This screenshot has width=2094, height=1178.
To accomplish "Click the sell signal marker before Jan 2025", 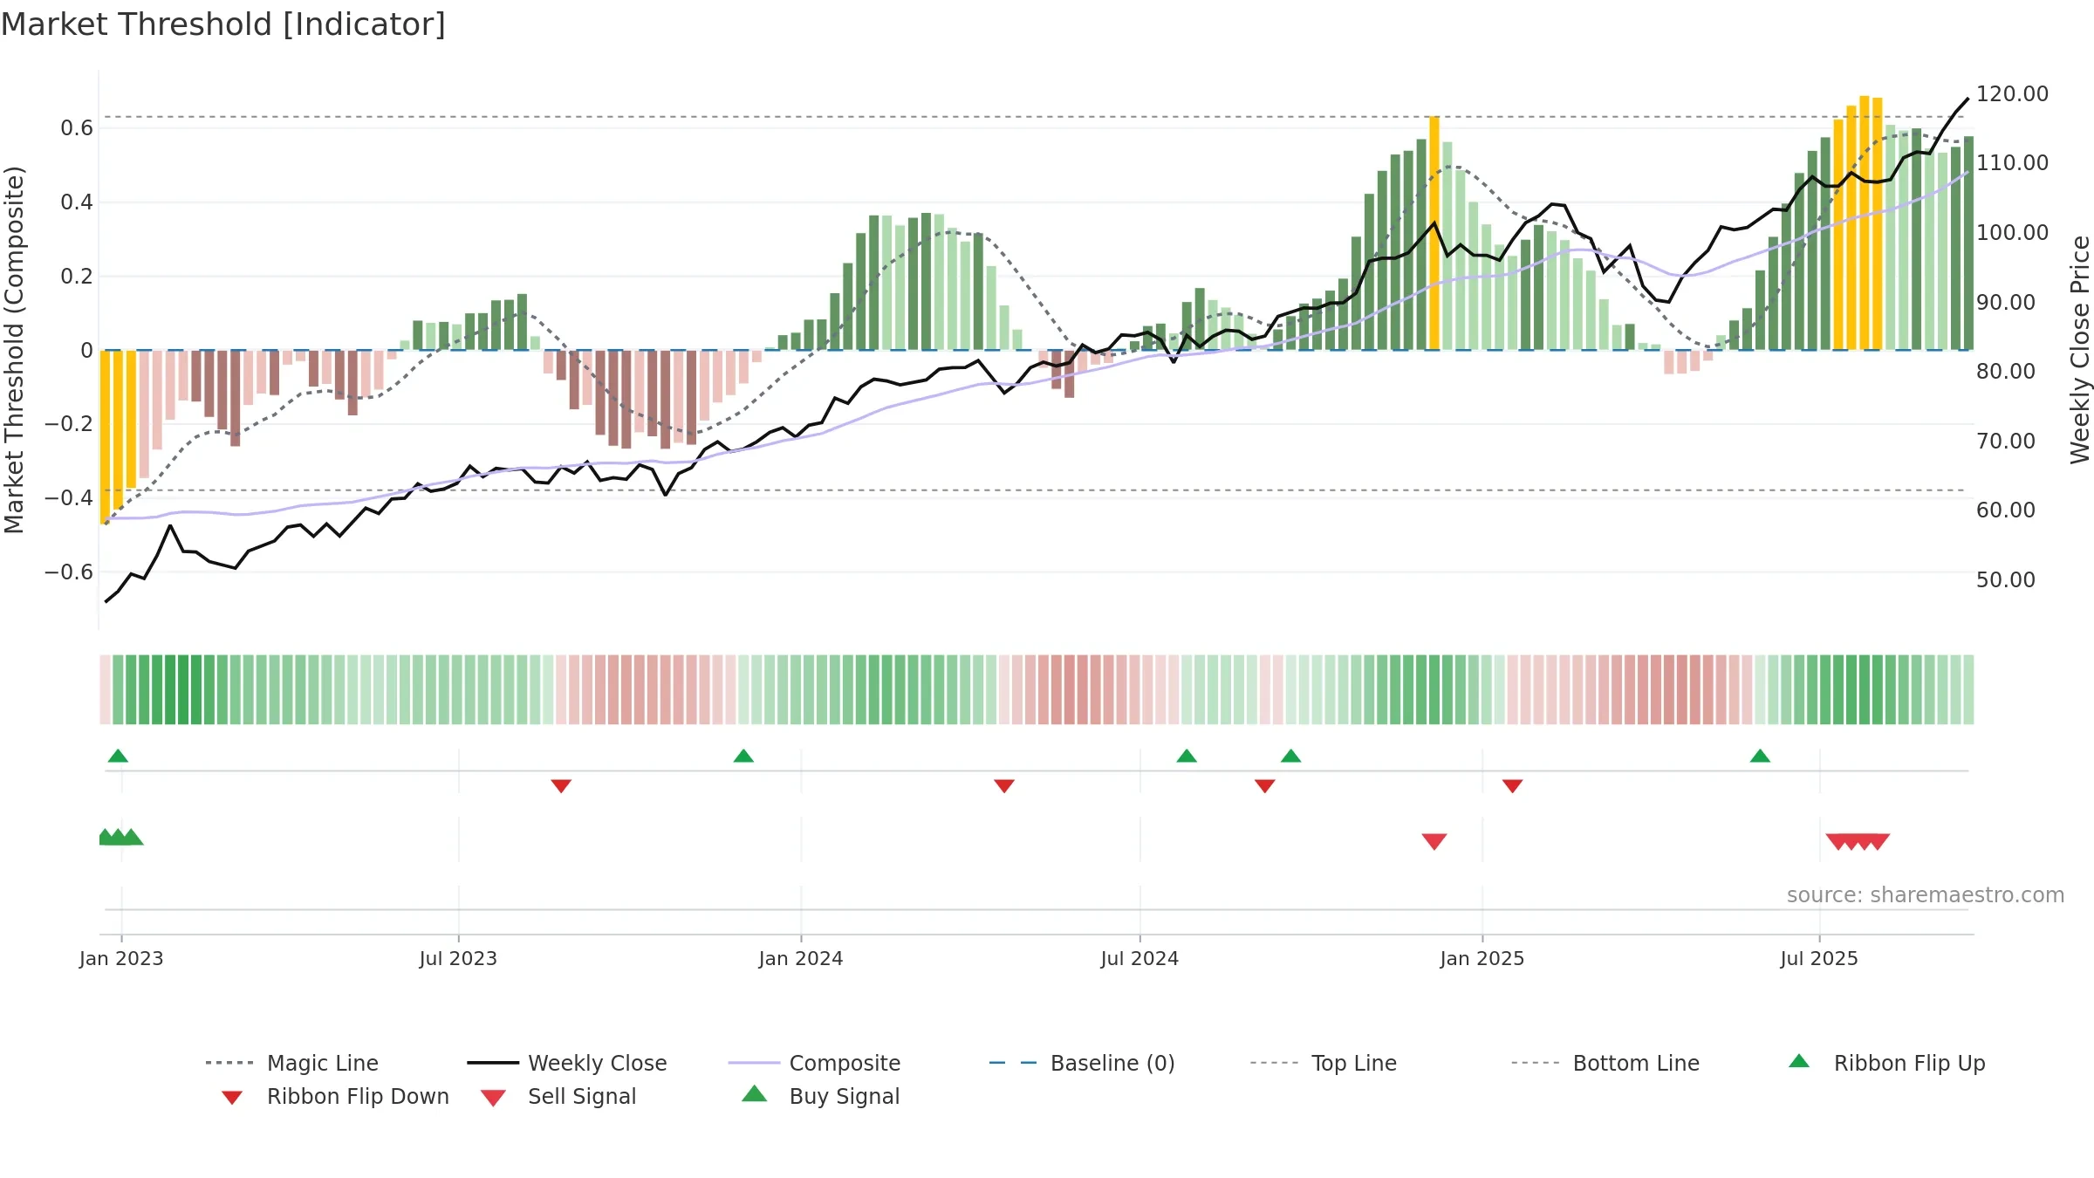I will 1434,841.
